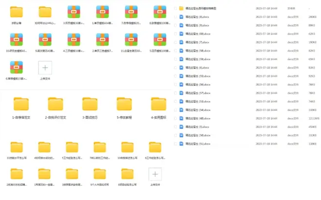Viewport: 321px width, 200px height.
Task: Check the box of the top folder row
Action: point(176,8)
